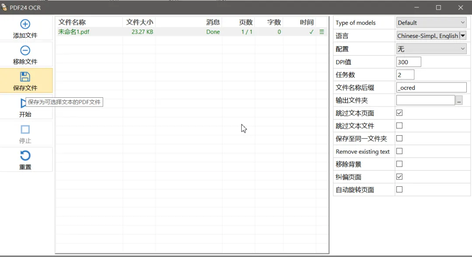
Task: Select the file 未命名1.pdf
Action: pyautogui.click(x=74, y=32)
